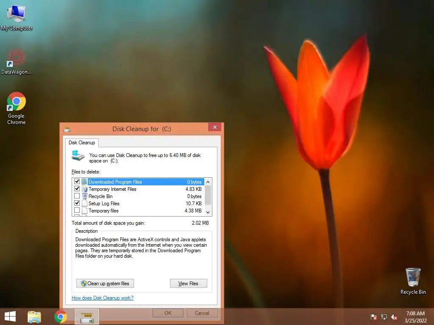The width and height of the screenshot is (434, 325).
Task: Click the files list scrollbar thumb
Action: coord(208,195)
